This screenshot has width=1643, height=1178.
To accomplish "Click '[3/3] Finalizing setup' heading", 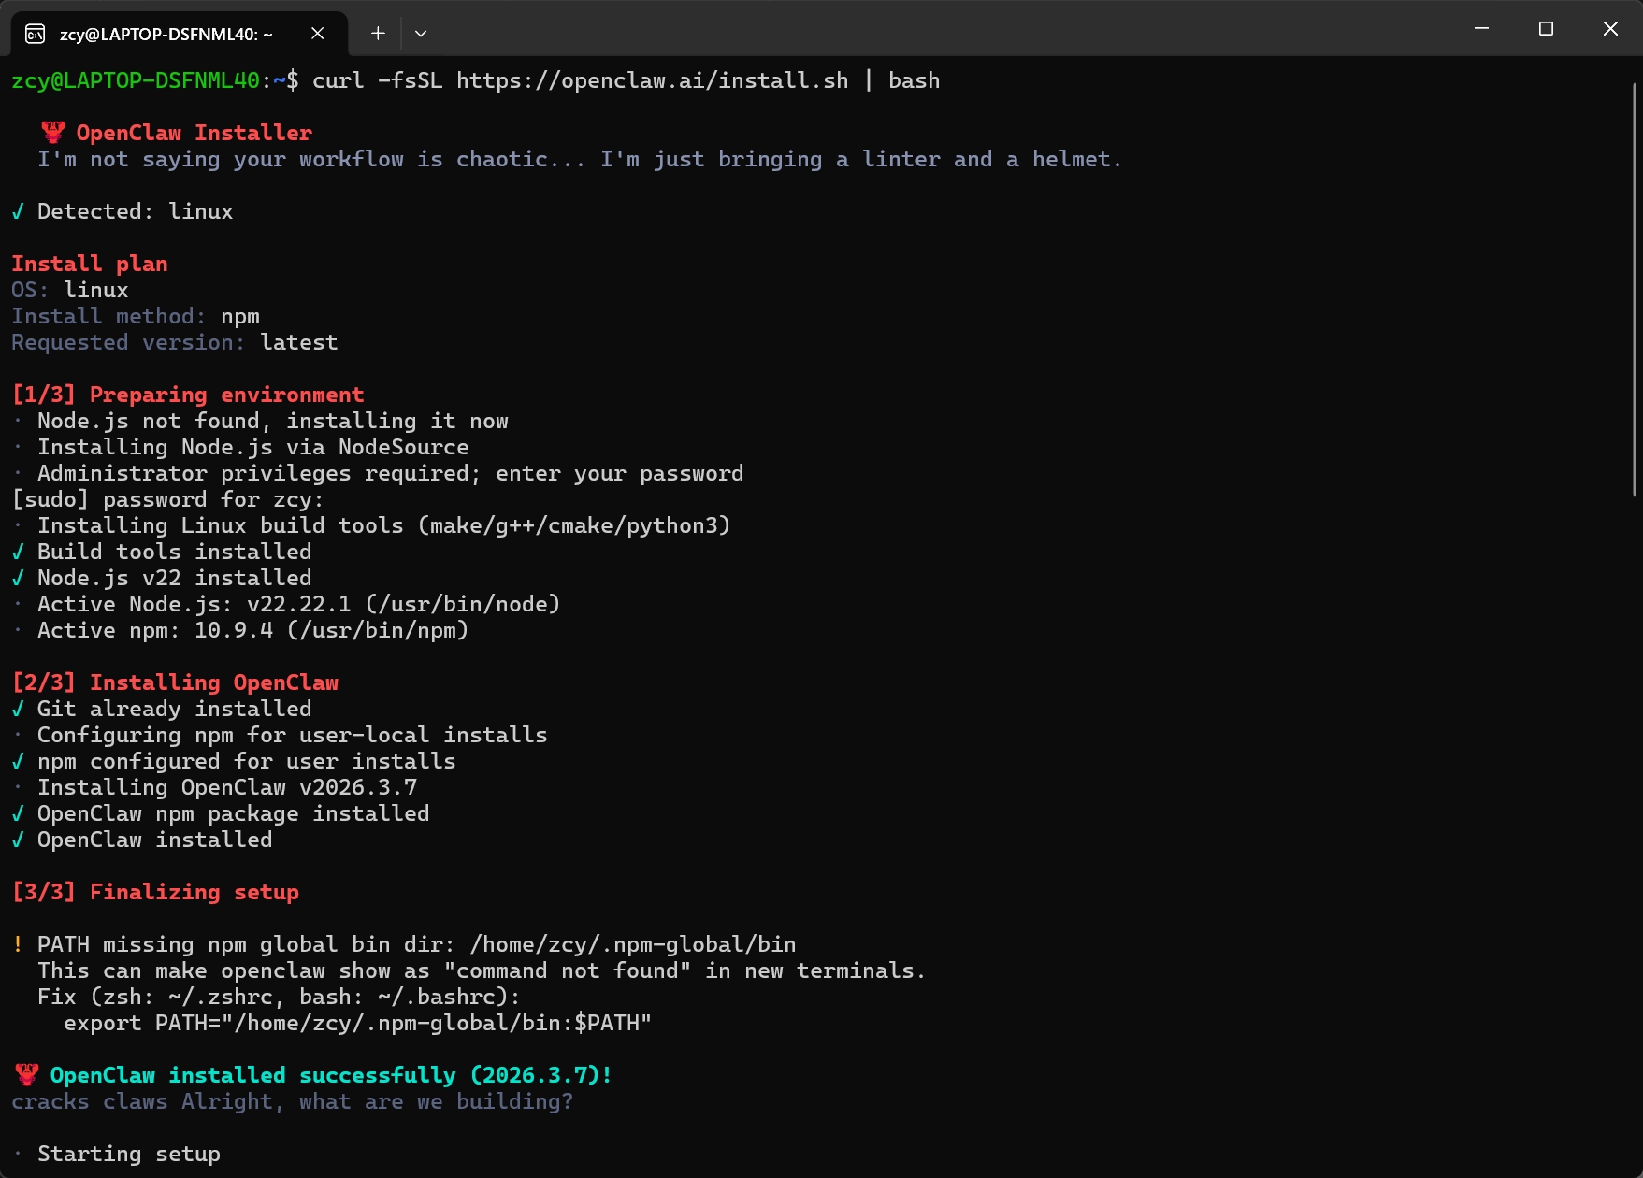I will tap(155, 892).
